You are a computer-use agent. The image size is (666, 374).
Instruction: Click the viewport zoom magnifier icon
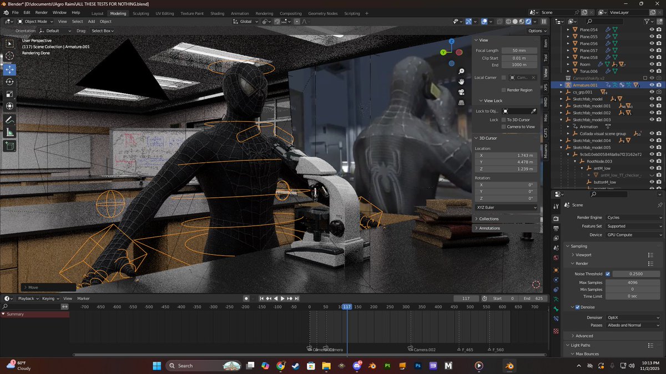click(x=461, y=71)
